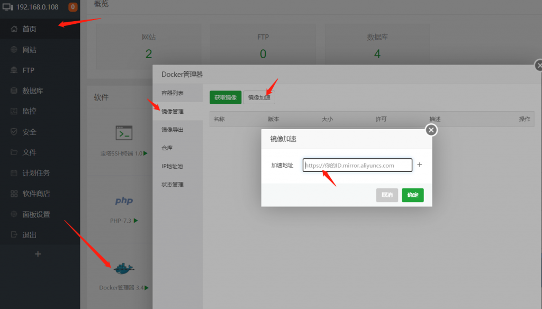Click the PHP logo icon
The height and width of the screenshot is (309, 542).
click(x=124, y=201)
